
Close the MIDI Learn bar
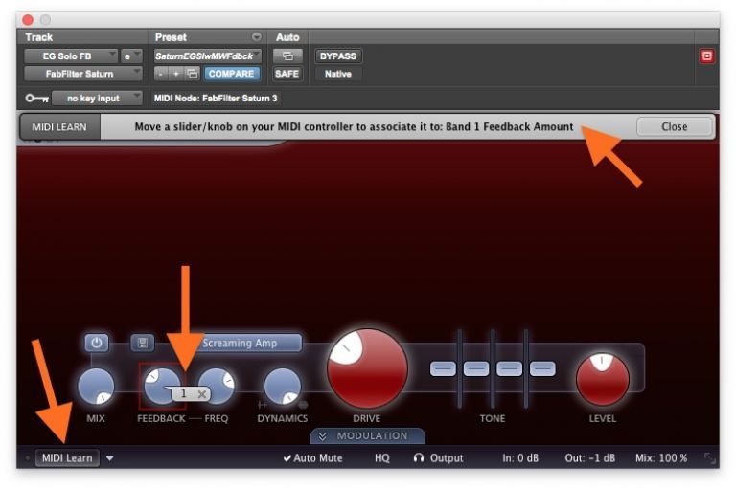click(x=674, y=126)
